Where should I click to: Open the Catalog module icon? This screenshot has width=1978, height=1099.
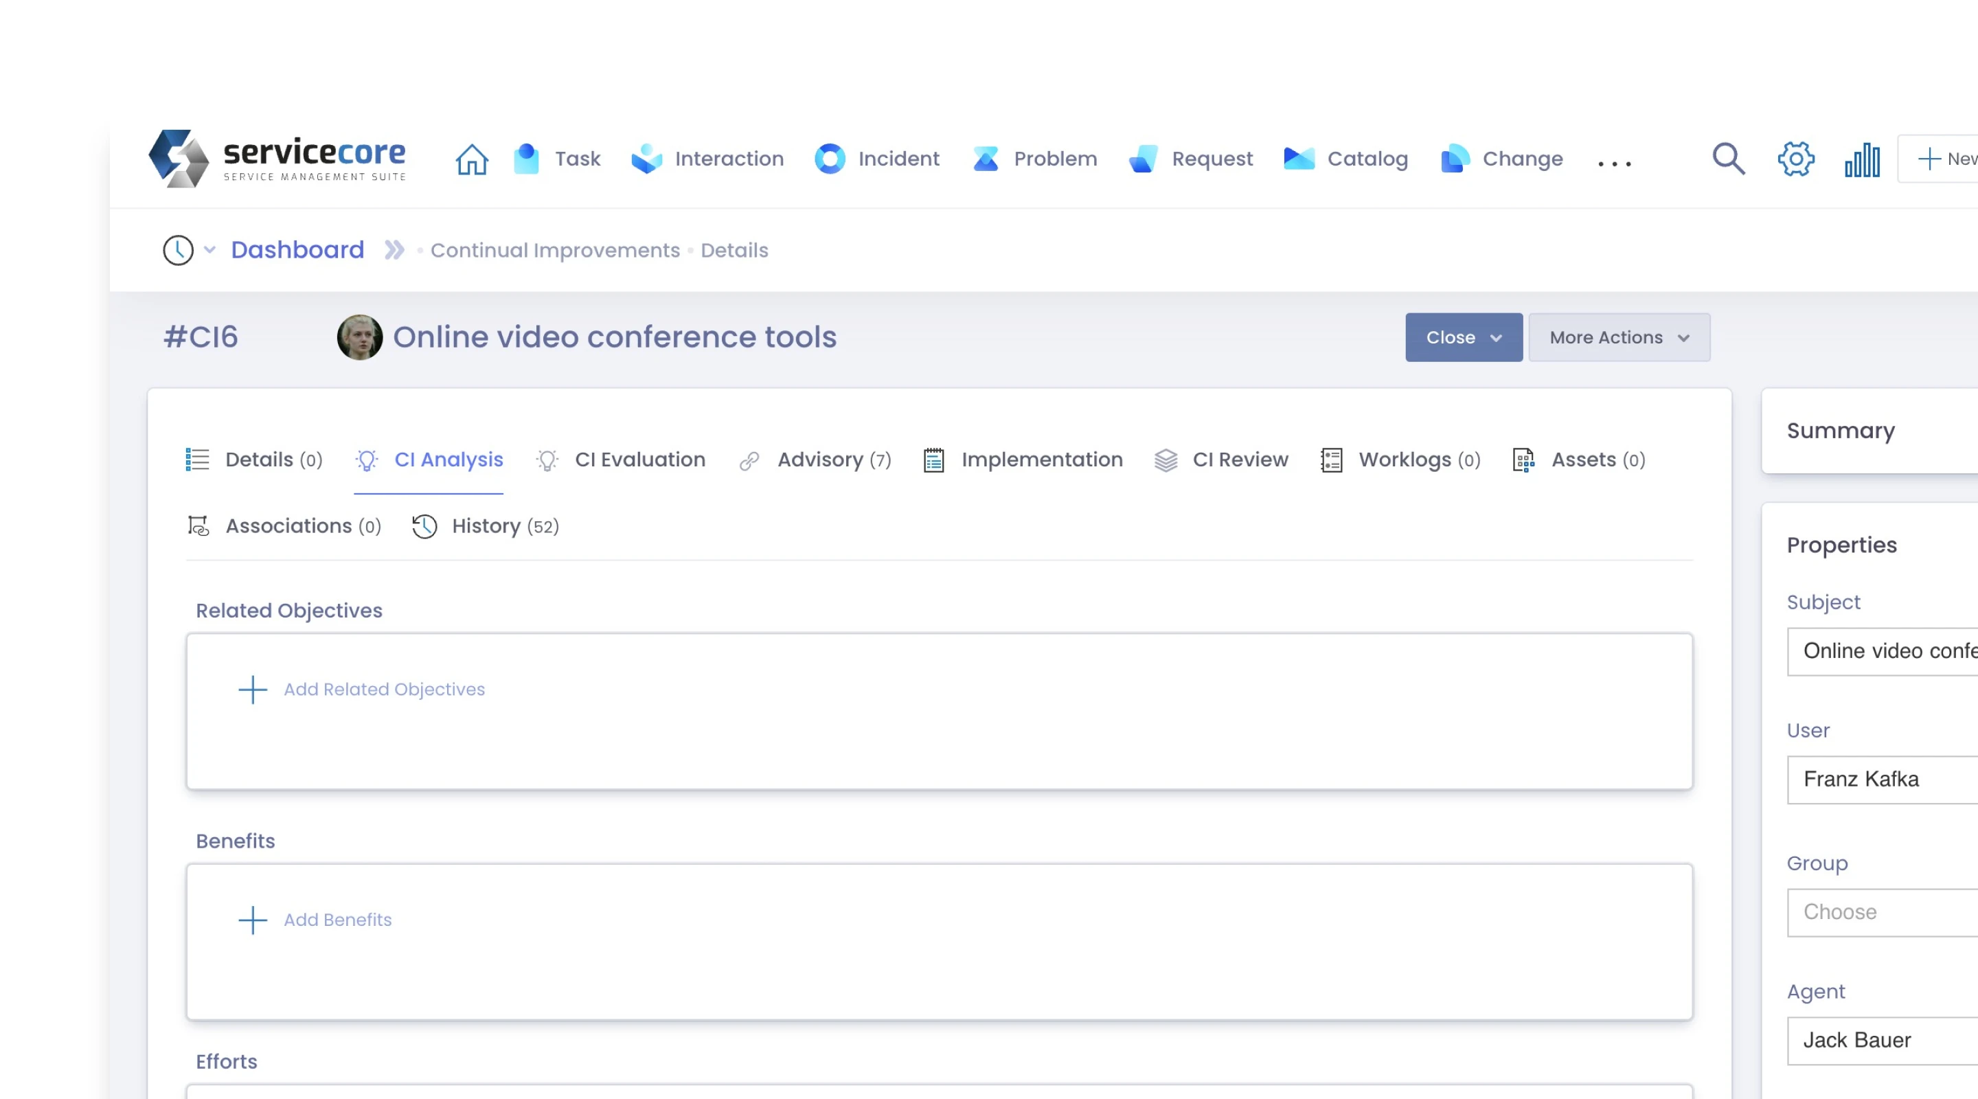point(1299,159)
